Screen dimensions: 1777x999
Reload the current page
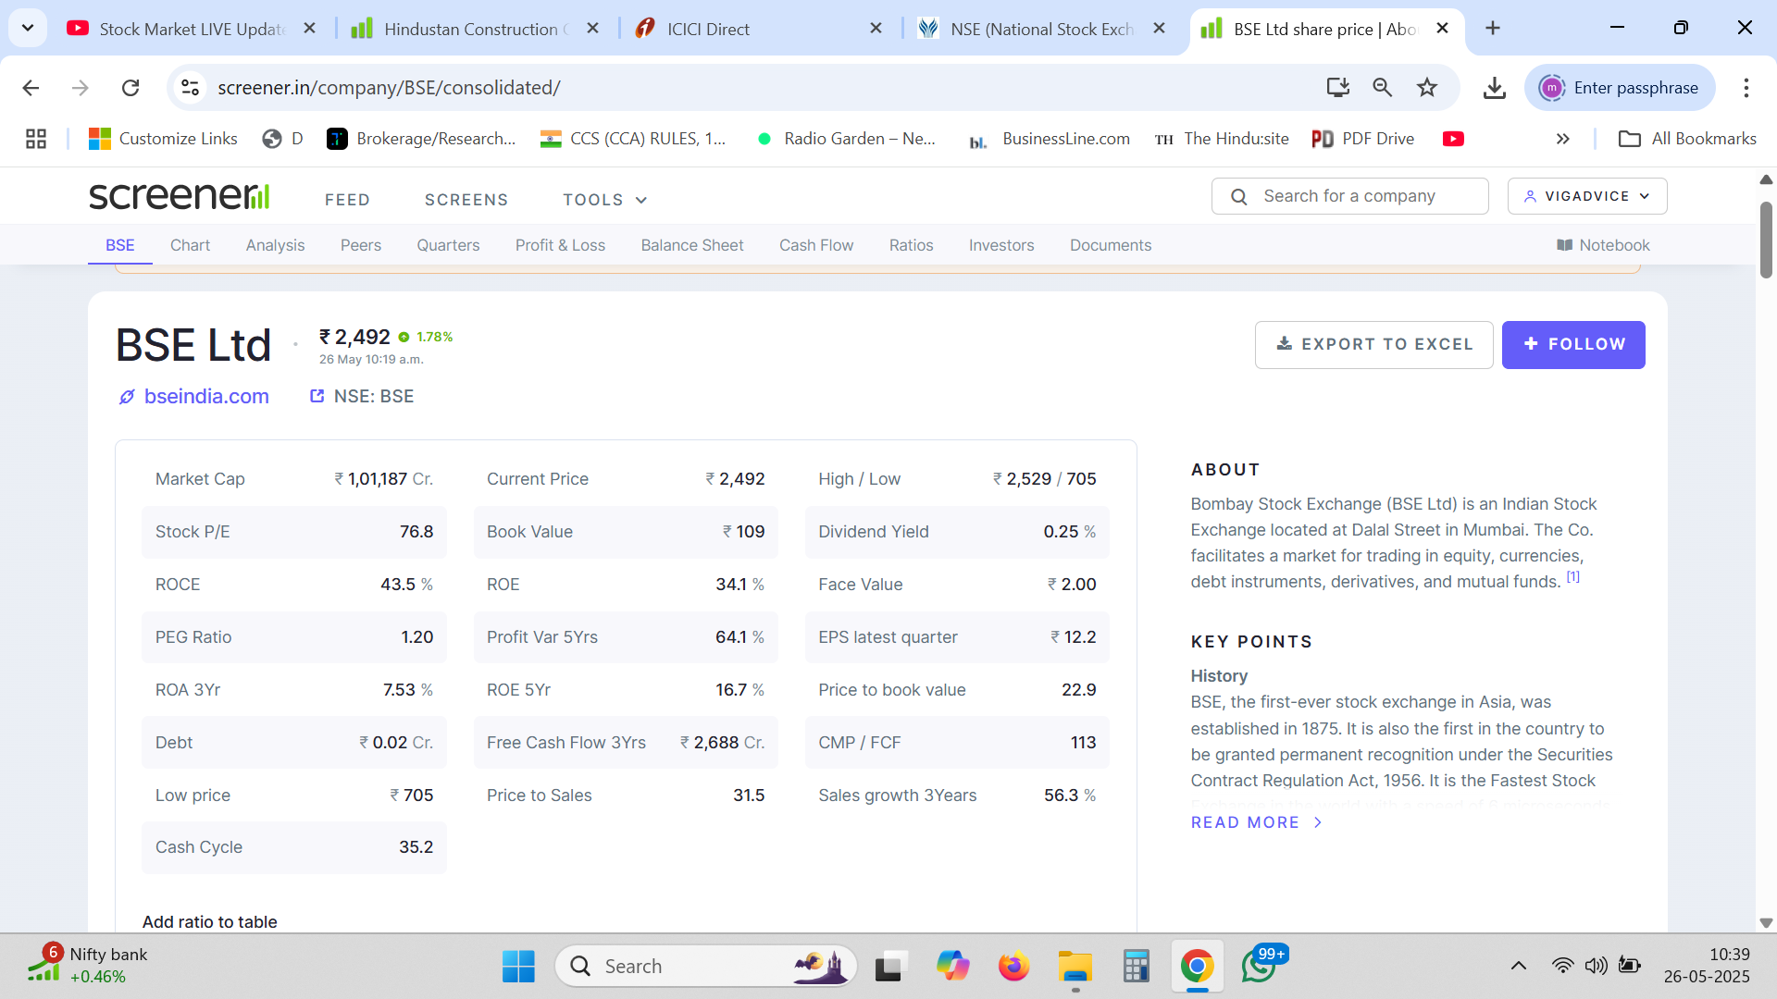[x=130, y=88]
